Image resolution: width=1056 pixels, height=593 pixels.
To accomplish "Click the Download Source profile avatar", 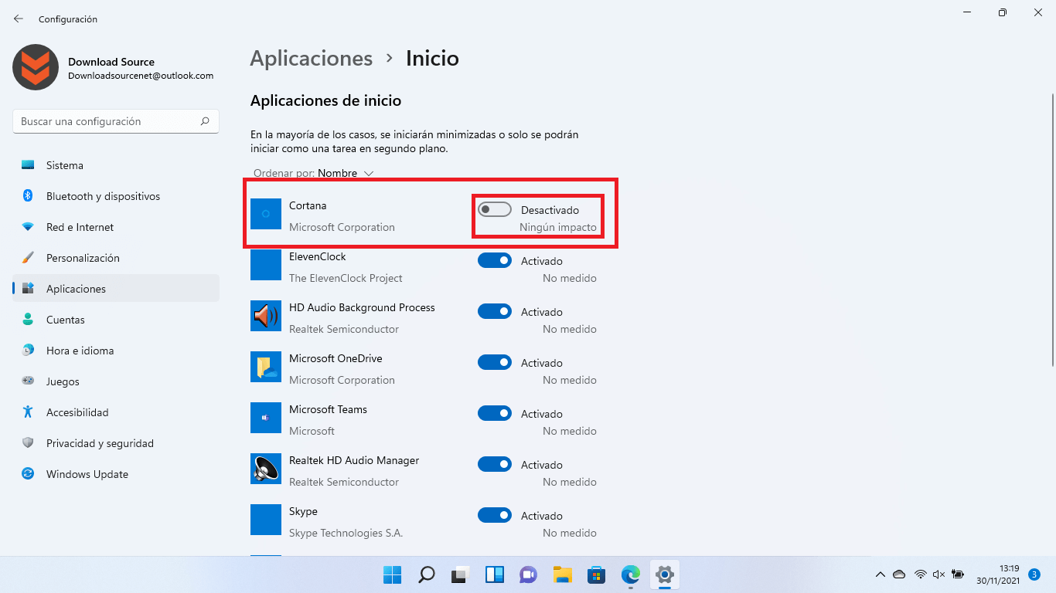I will pos(36,67).
